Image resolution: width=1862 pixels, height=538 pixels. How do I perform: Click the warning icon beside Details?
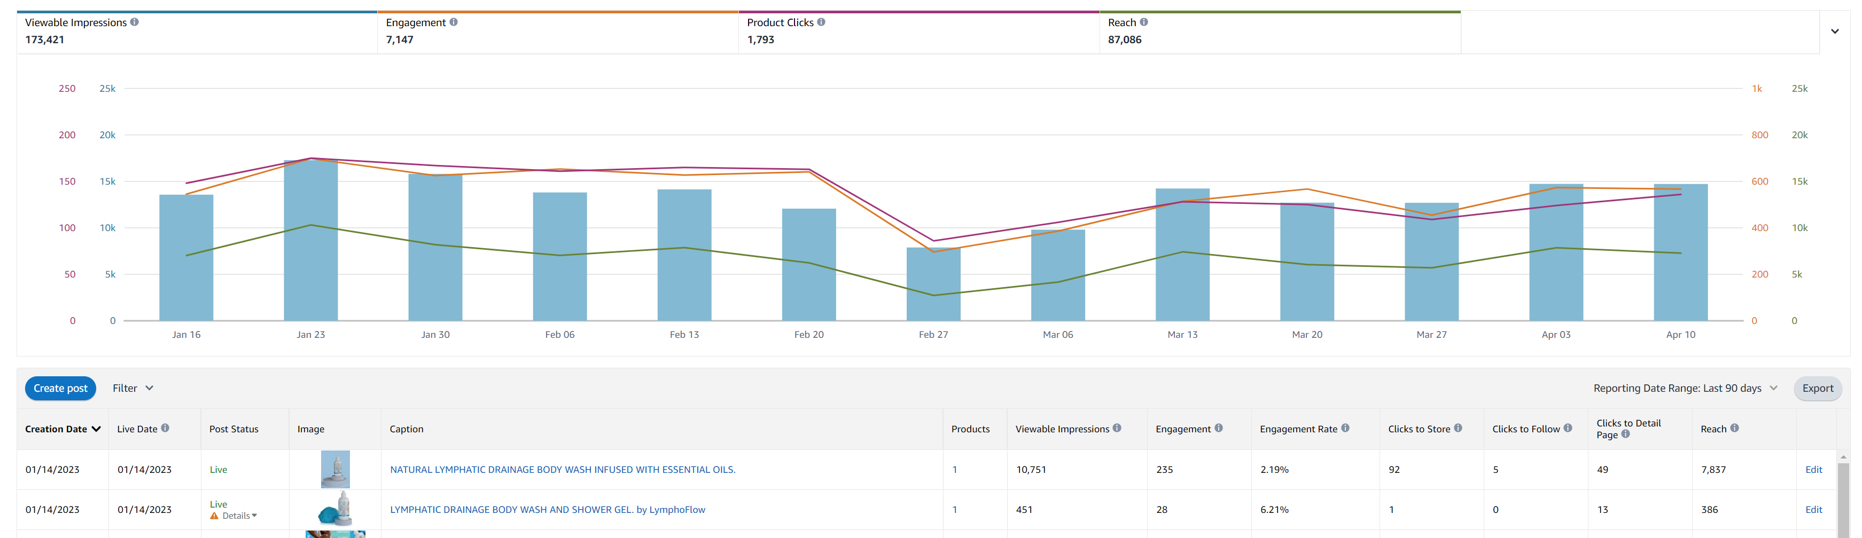tap(214, 516)
